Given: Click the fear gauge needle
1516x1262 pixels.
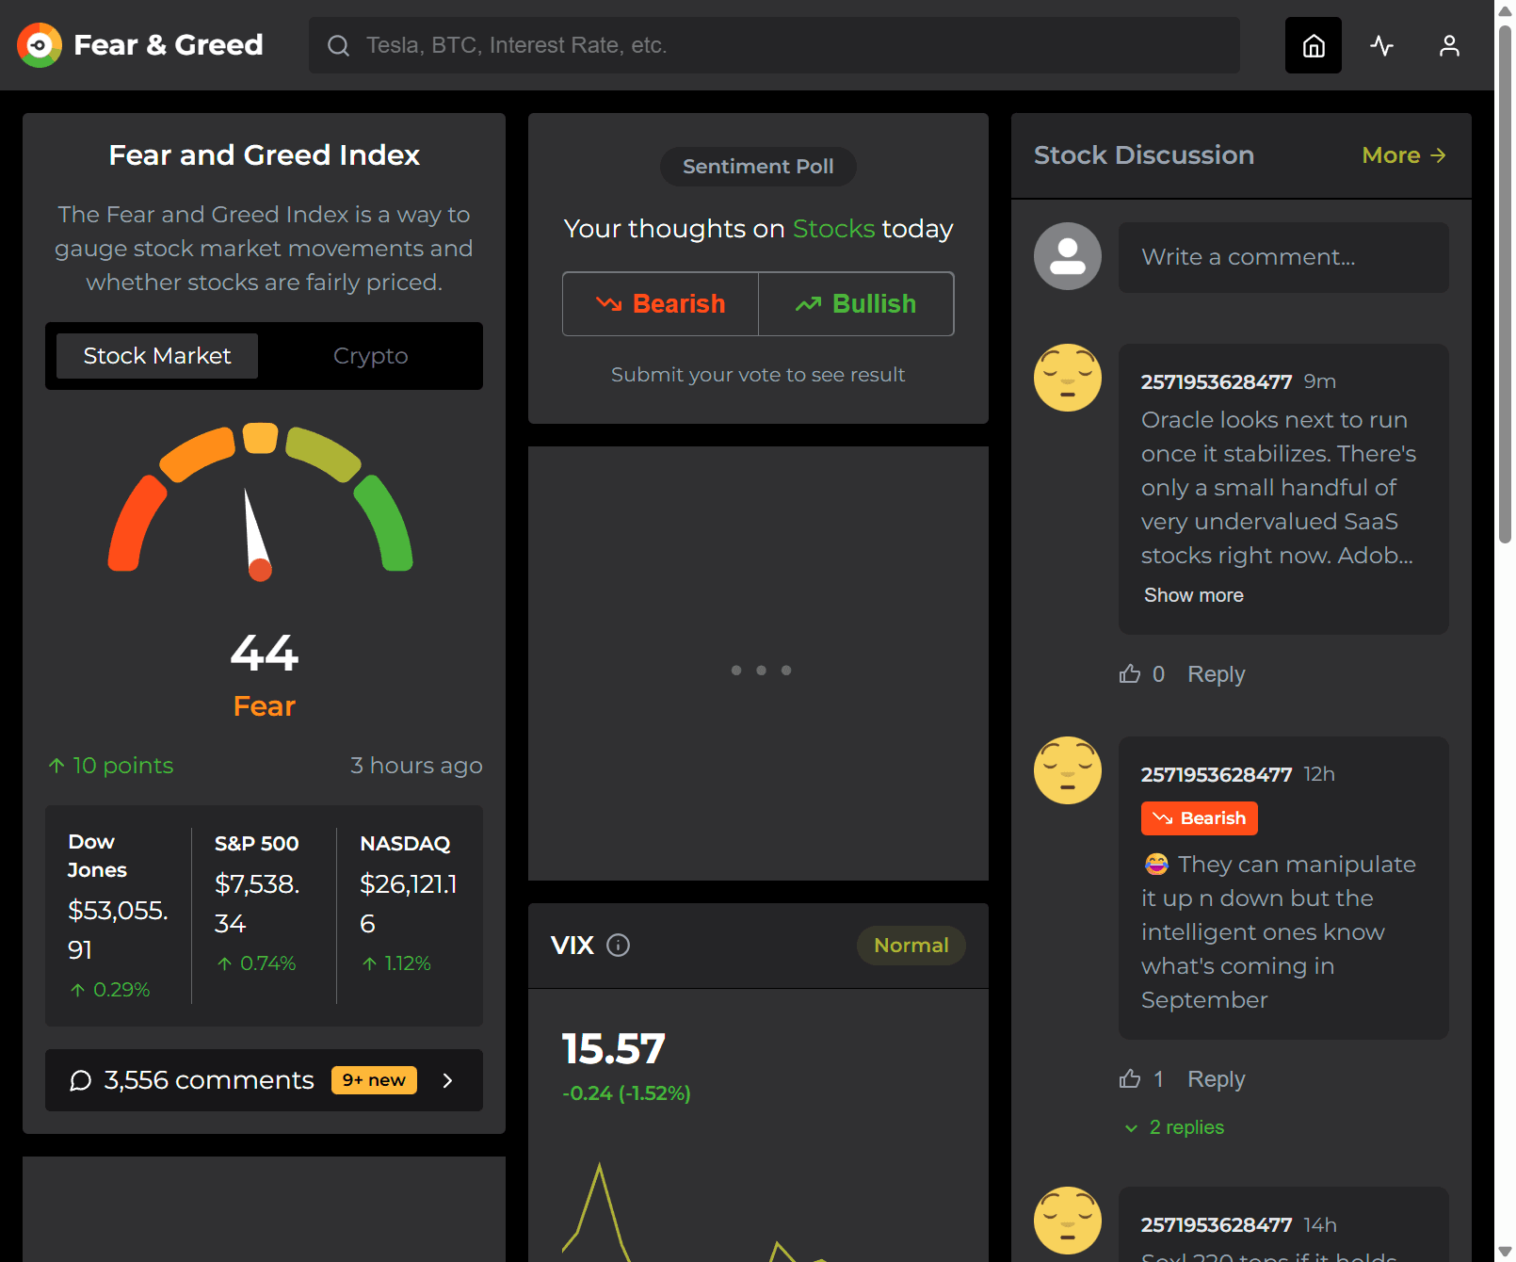Looking at the screenshot, I should [x=255, y=533].
